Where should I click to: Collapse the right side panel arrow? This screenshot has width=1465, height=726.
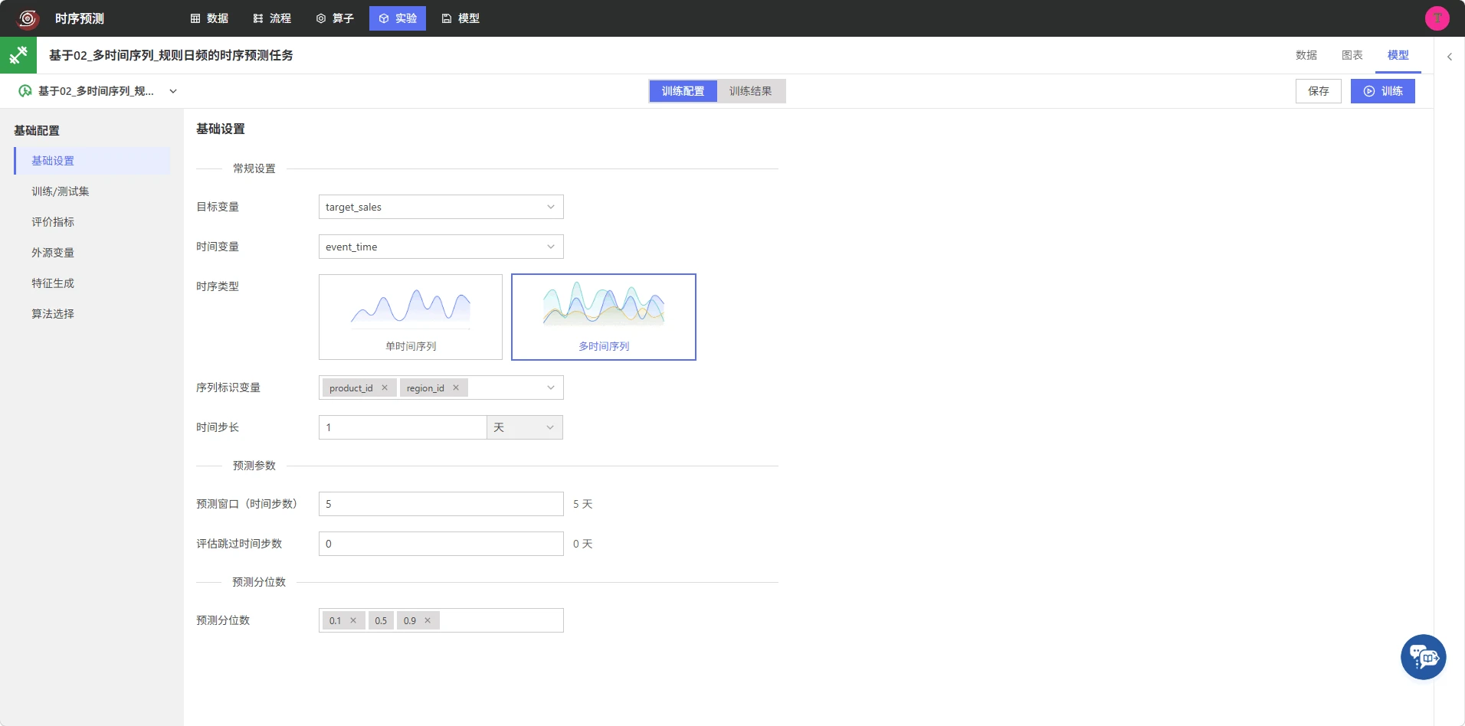(x=1450, y=57)
